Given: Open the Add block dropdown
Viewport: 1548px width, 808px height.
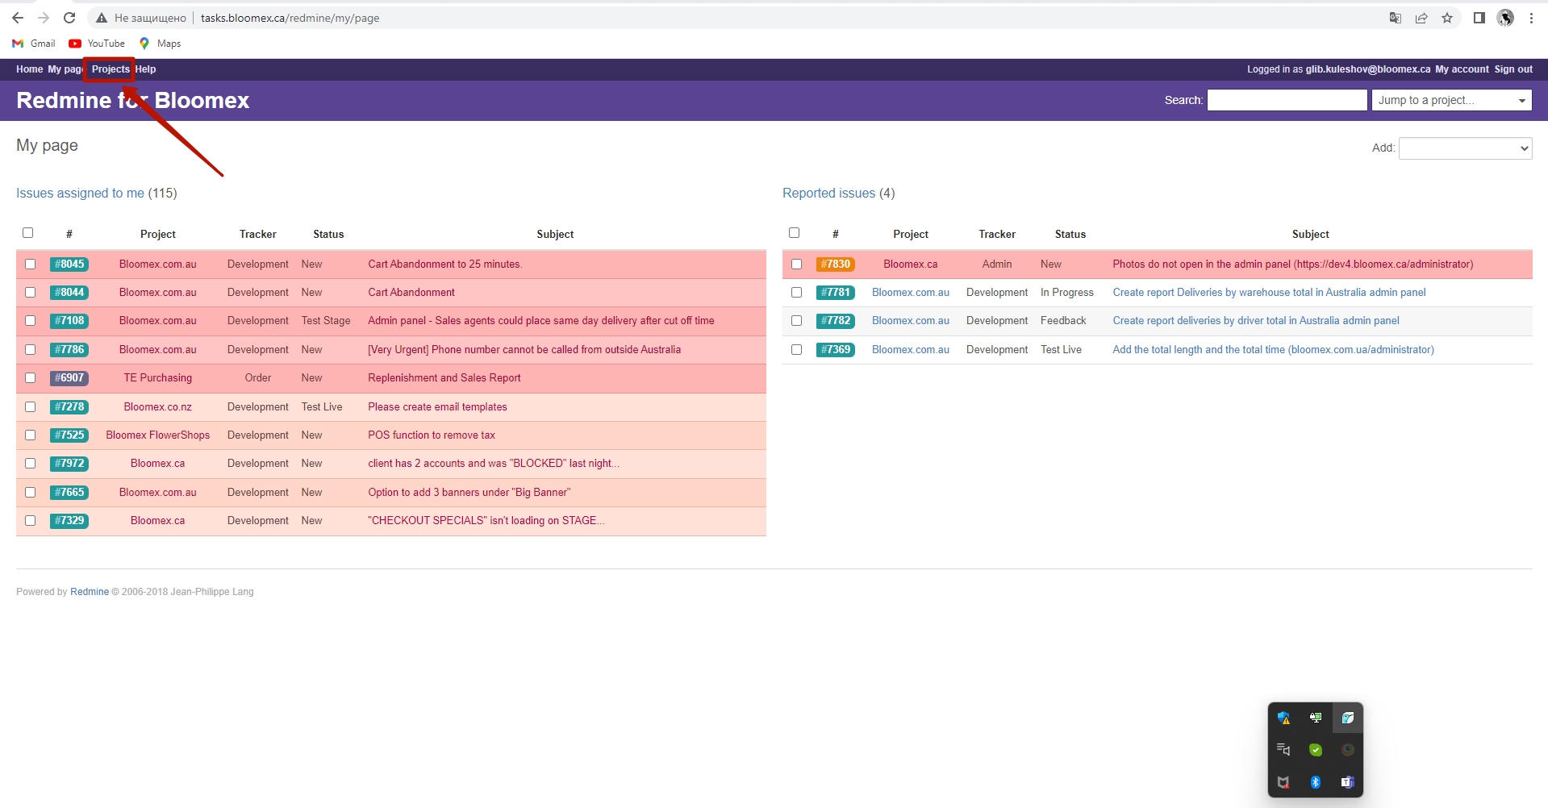Looking at the screenshot, I should tap(1466, 148).
